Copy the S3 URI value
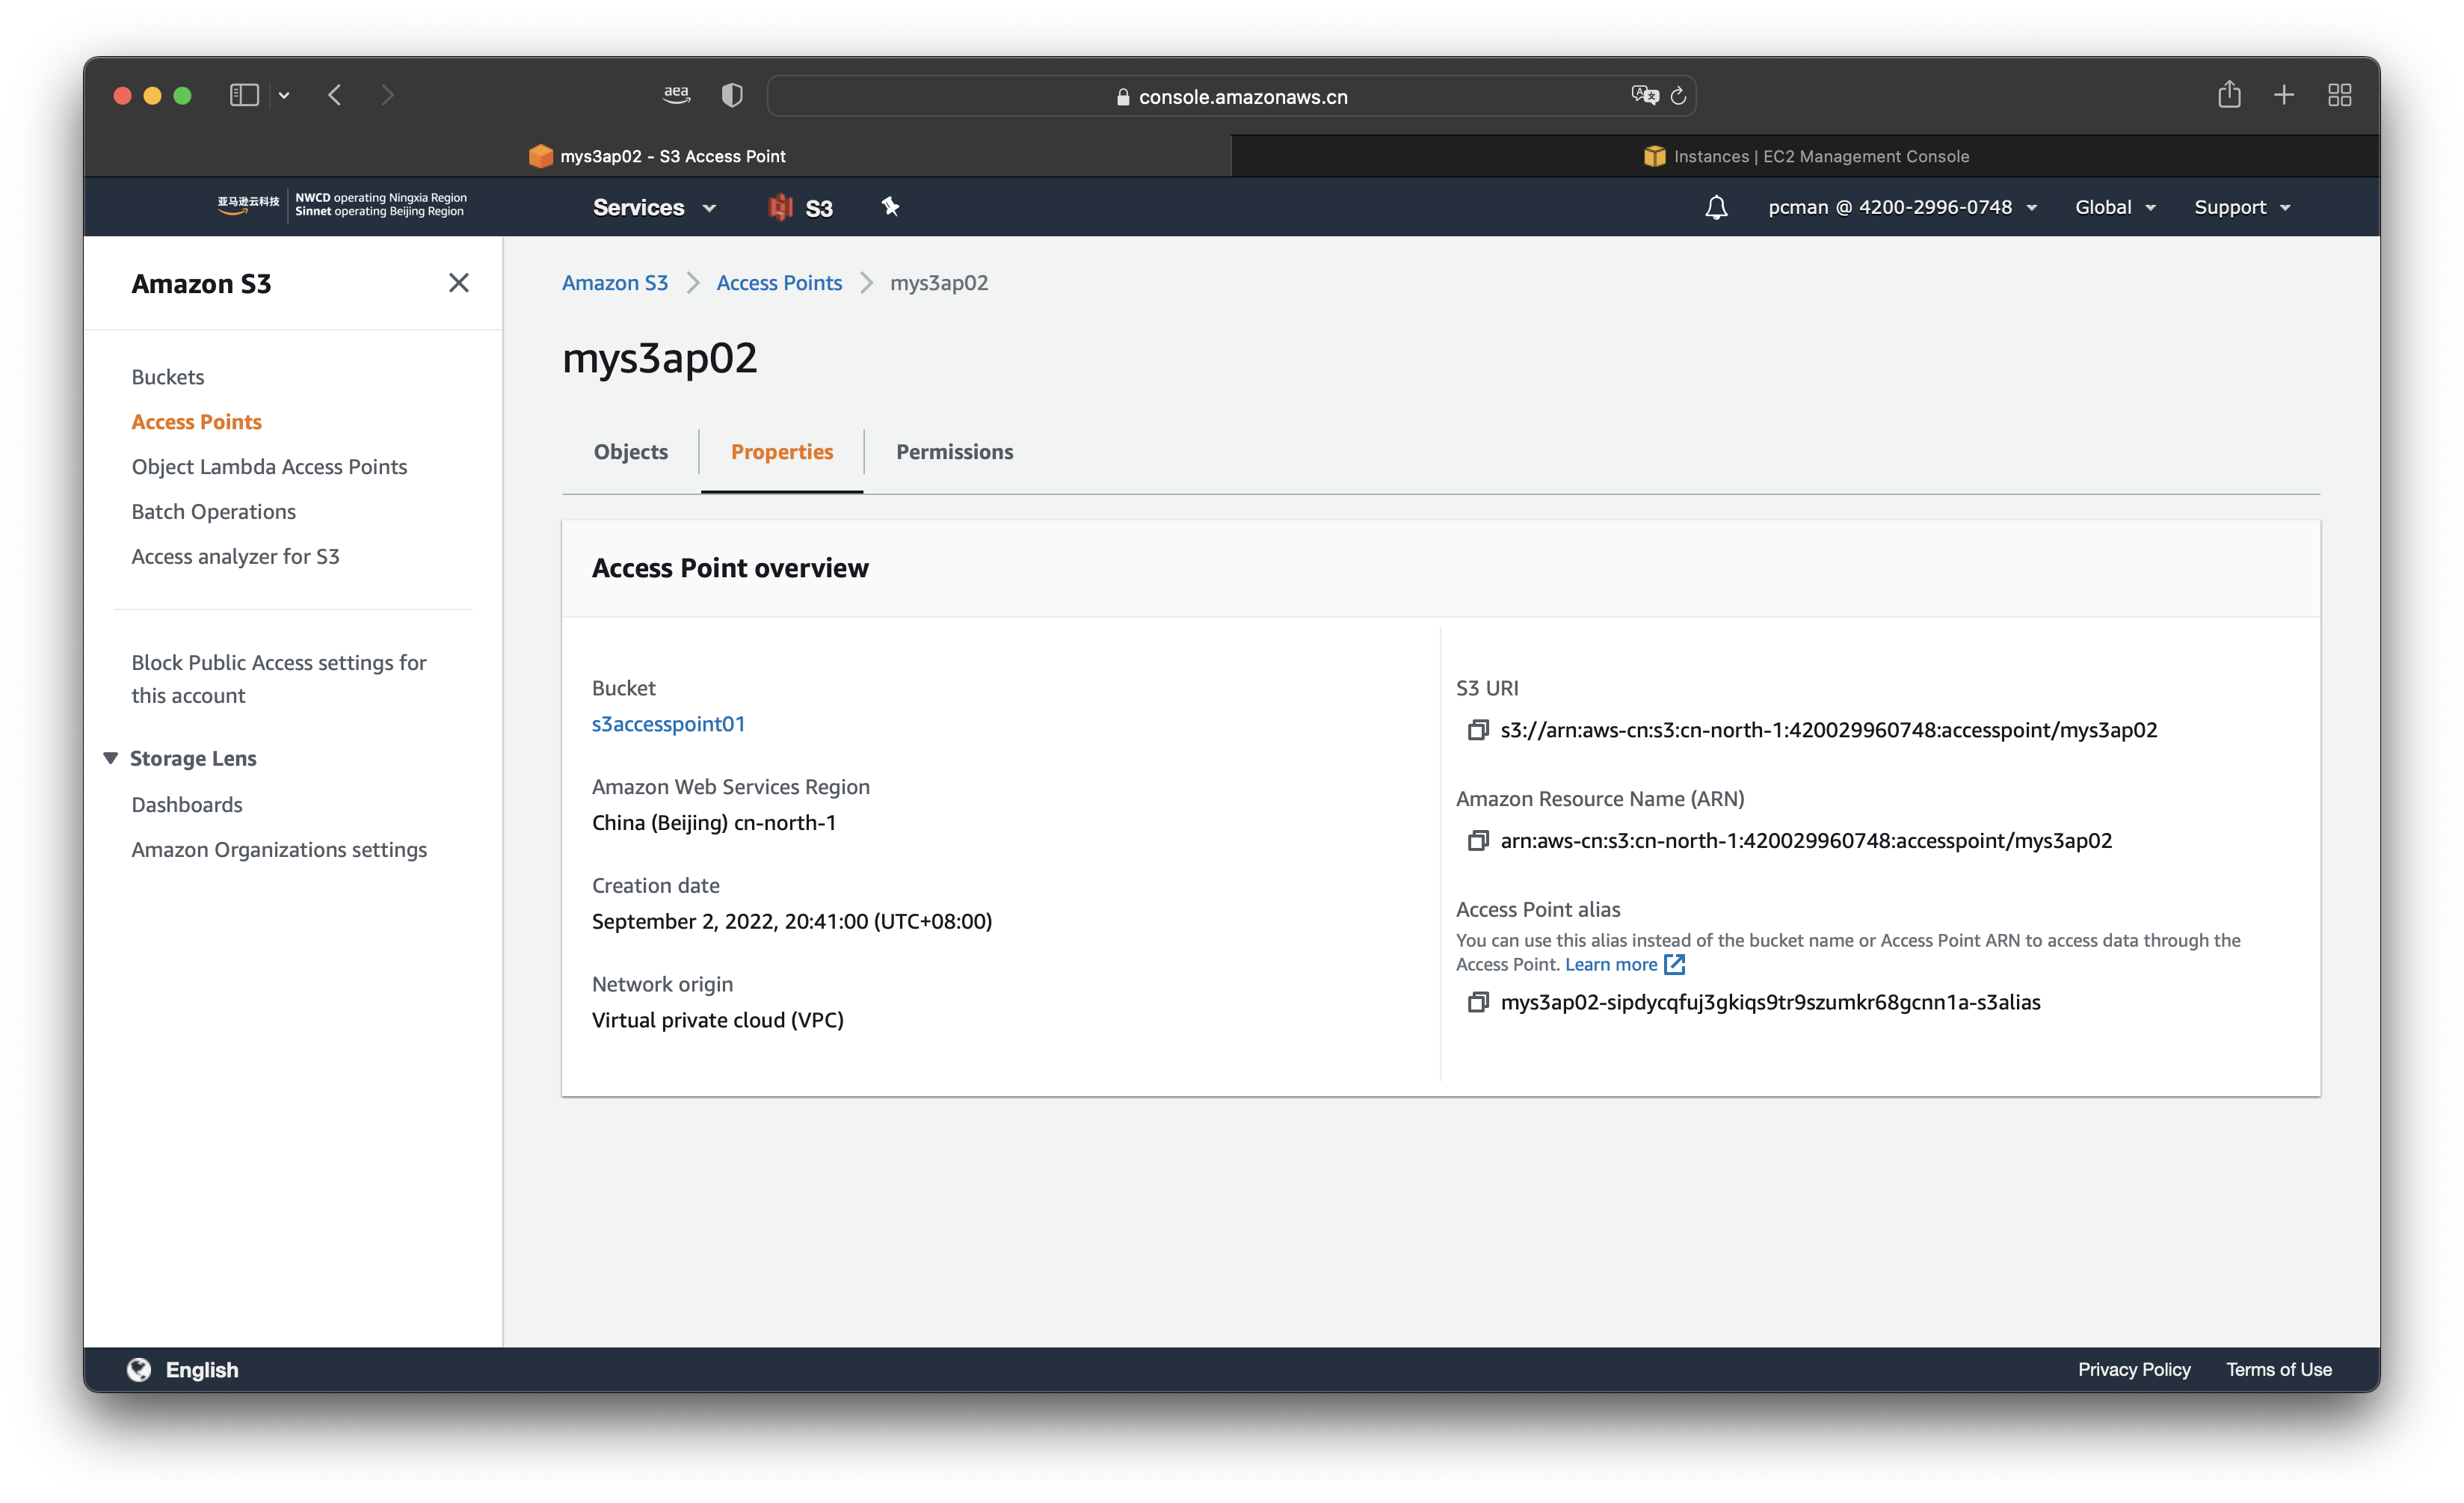 [x=1477, y=730]
